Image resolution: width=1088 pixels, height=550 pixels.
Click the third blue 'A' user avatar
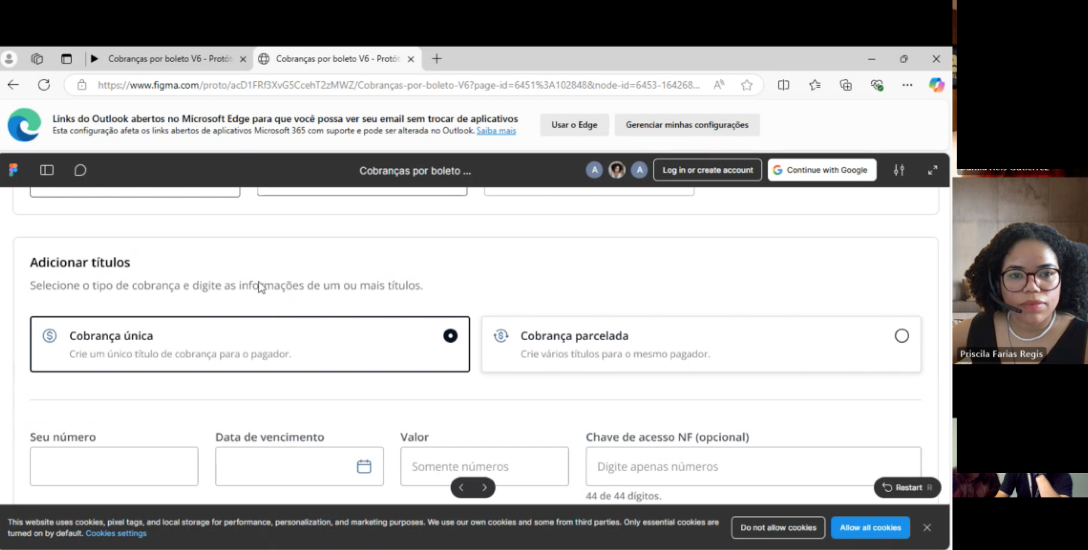[x=639, y=170]
